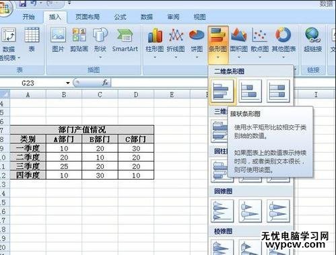Viewport: 336px width, 255px height.
Task: Open quick access toolbar customize arrow
Action: pyautogui.click(x=69, y=3)
